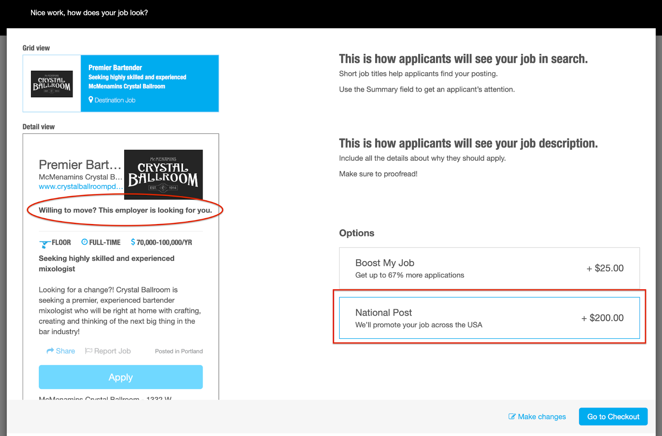Open www.crystalballroompd... website link
Viewport: 662px width, 436px height.
point(81,186)
